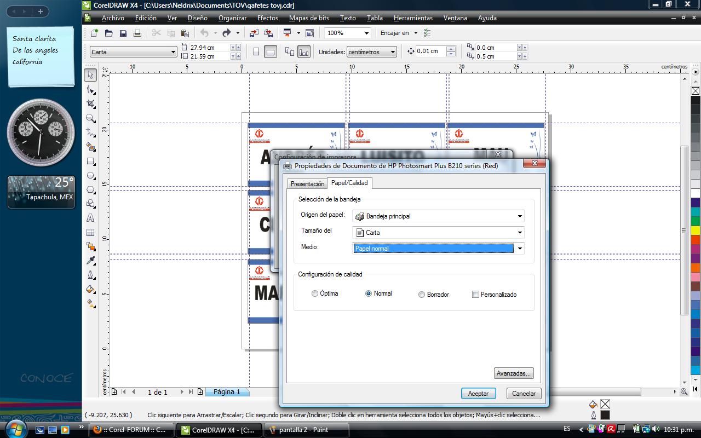
Task: Click the Print icon in toolbar
Action: point(137,33)
